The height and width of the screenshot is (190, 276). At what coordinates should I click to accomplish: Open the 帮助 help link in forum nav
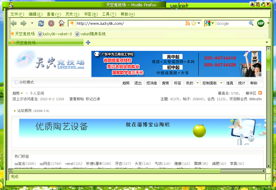click(254, 83)
